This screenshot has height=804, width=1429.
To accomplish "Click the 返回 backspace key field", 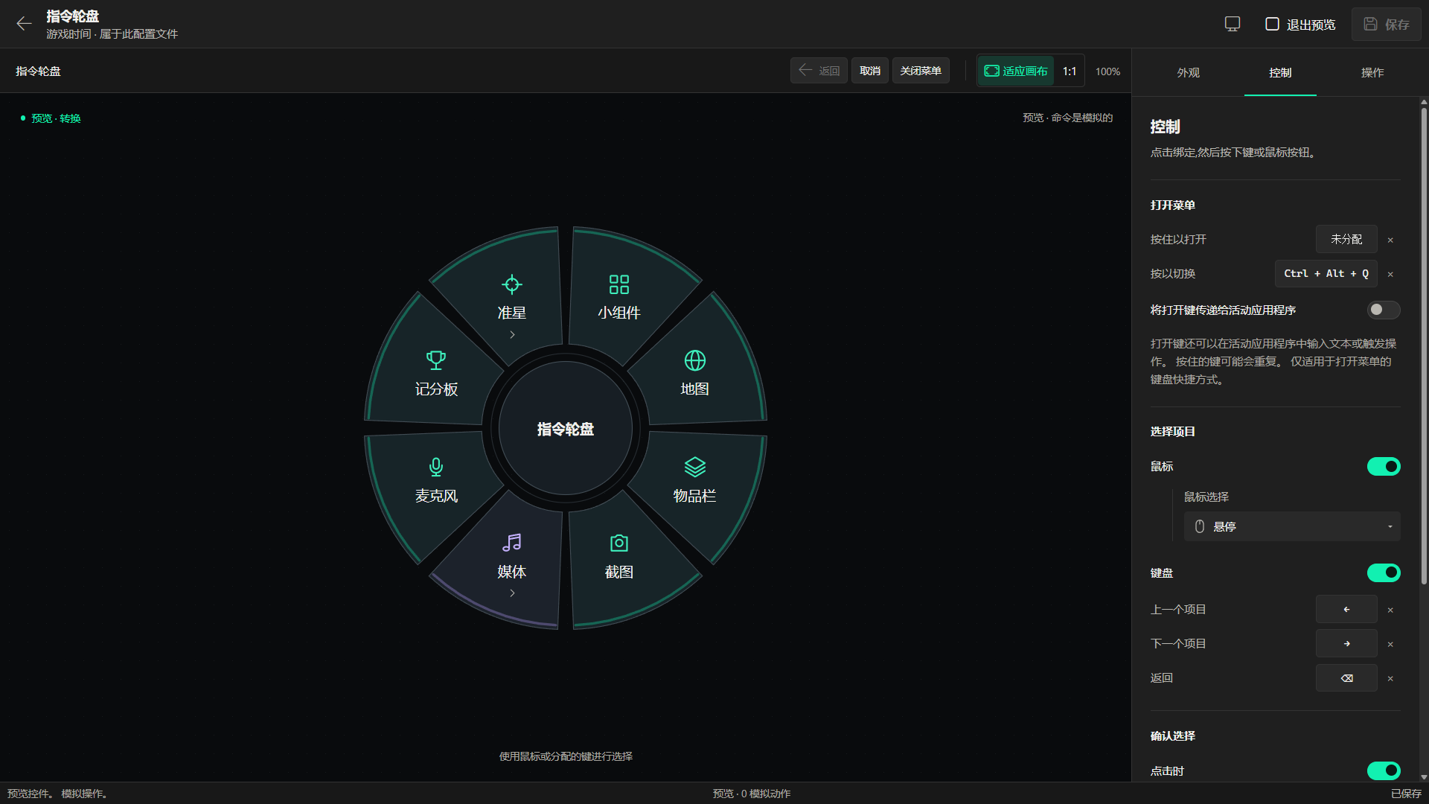I will coord(1346,677).
